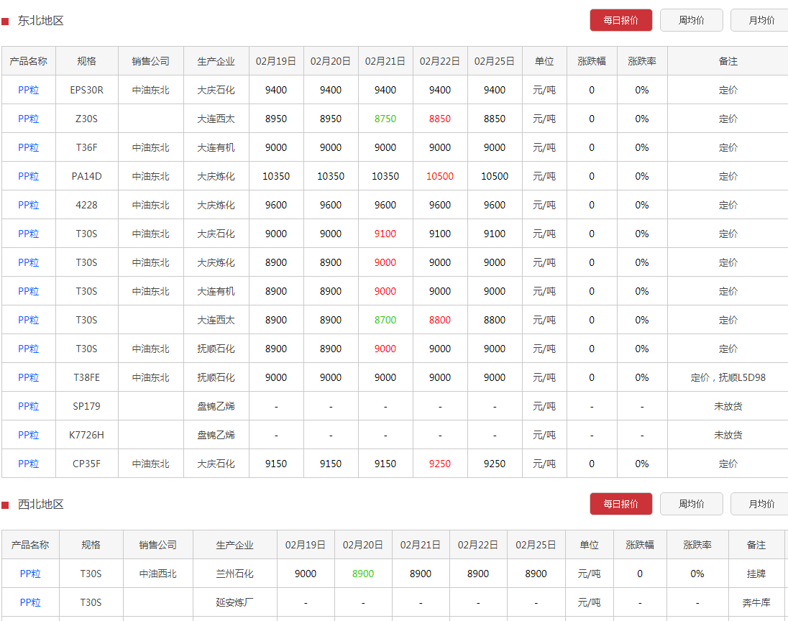
Task: Select the red 9250 price in CP35F row
Action: pos(440,464)
